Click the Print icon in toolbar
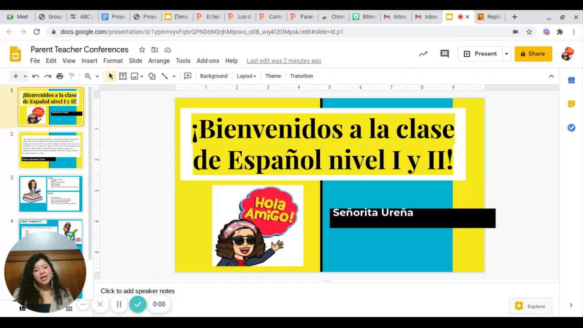Image resolution: width=583 pixels, height=328 pixels. 60,76
